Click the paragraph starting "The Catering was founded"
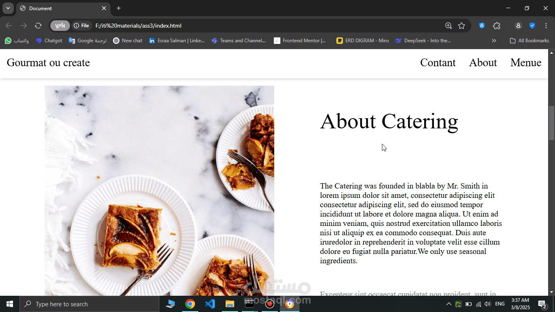 click(x=411, y=223)
